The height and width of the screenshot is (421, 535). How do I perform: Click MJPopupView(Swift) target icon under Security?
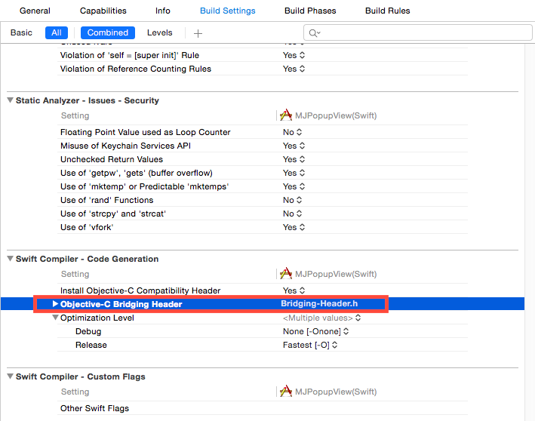tap(286, 115)
